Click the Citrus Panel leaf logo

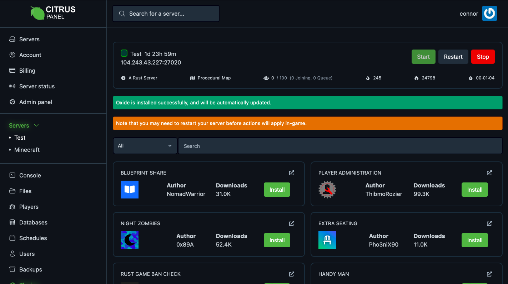click(37, 13)
